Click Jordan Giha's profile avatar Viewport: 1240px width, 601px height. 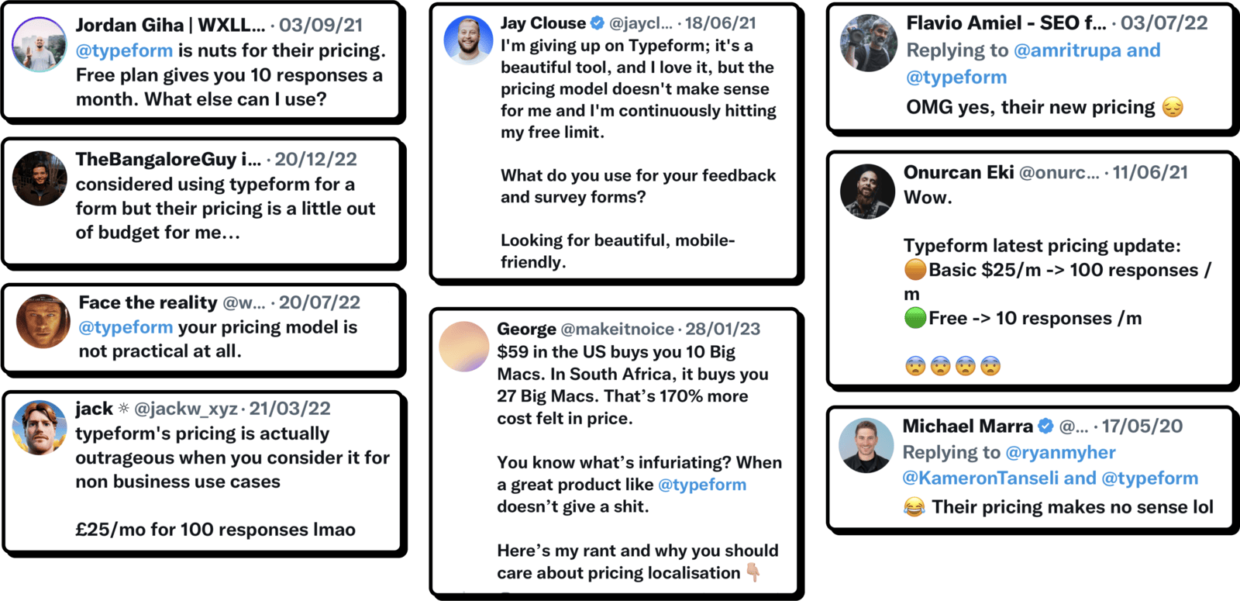coord(40,44)
